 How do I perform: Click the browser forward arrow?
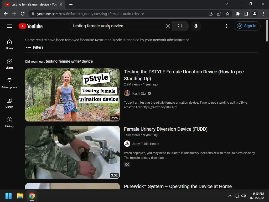[x=14, y=14]
